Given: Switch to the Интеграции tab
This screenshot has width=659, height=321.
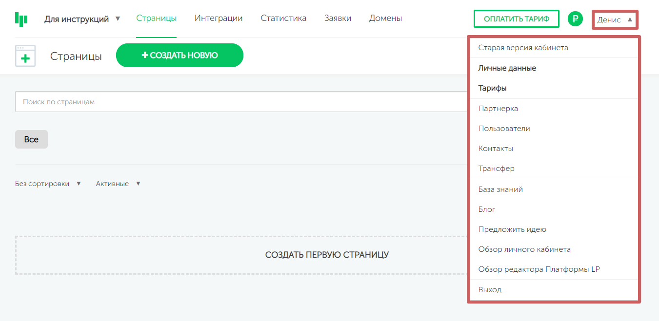Looking at the screenshot, I should pyautogui.click(x=218, y=19).
